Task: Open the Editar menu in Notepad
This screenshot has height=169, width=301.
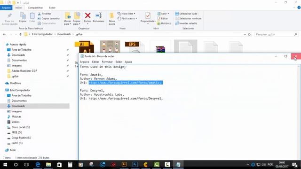Action: pyautogui.click(x=95, y=61)
